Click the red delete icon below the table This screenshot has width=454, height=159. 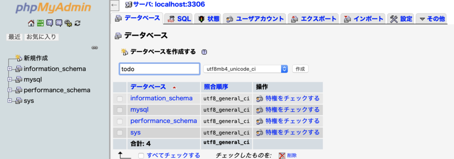[x=282, y=155]
